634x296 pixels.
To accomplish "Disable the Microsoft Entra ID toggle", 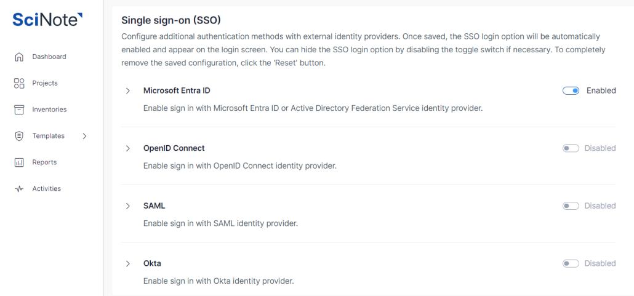I will tap(571, 90).
